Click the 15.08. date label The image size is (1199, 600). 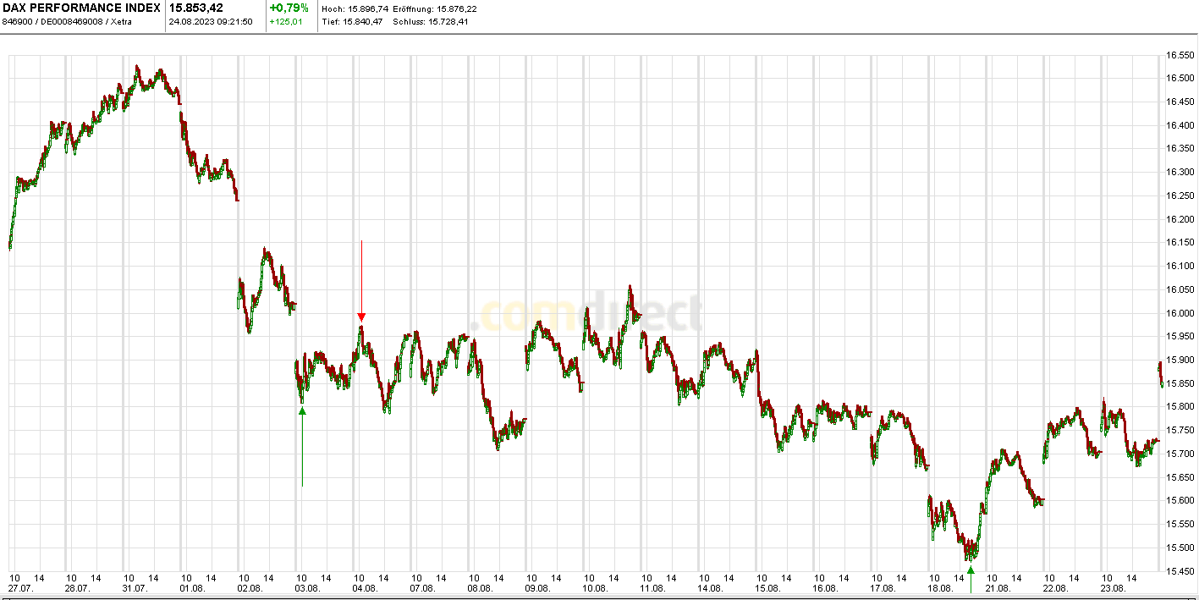coord(767,588)
